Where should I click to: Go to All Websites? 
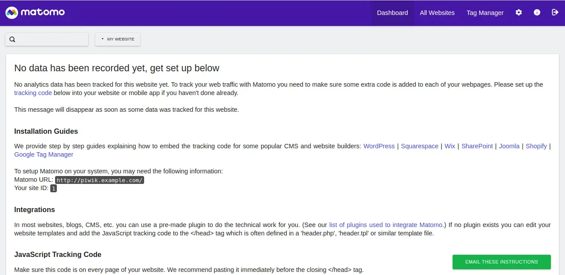(x=437, y=13)
